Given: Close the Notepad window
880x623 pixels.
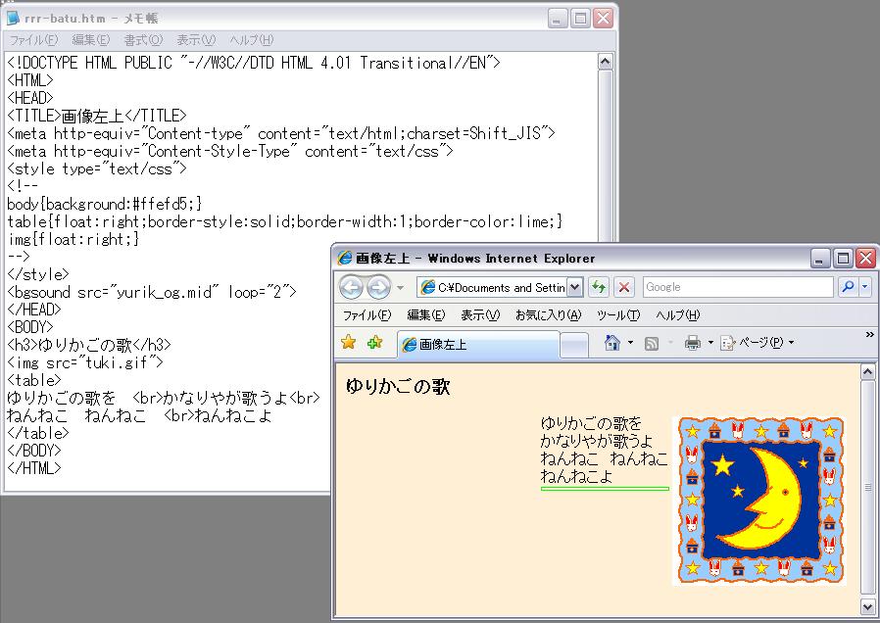Looking at the screenshot, I should click(x=604, y=19).
